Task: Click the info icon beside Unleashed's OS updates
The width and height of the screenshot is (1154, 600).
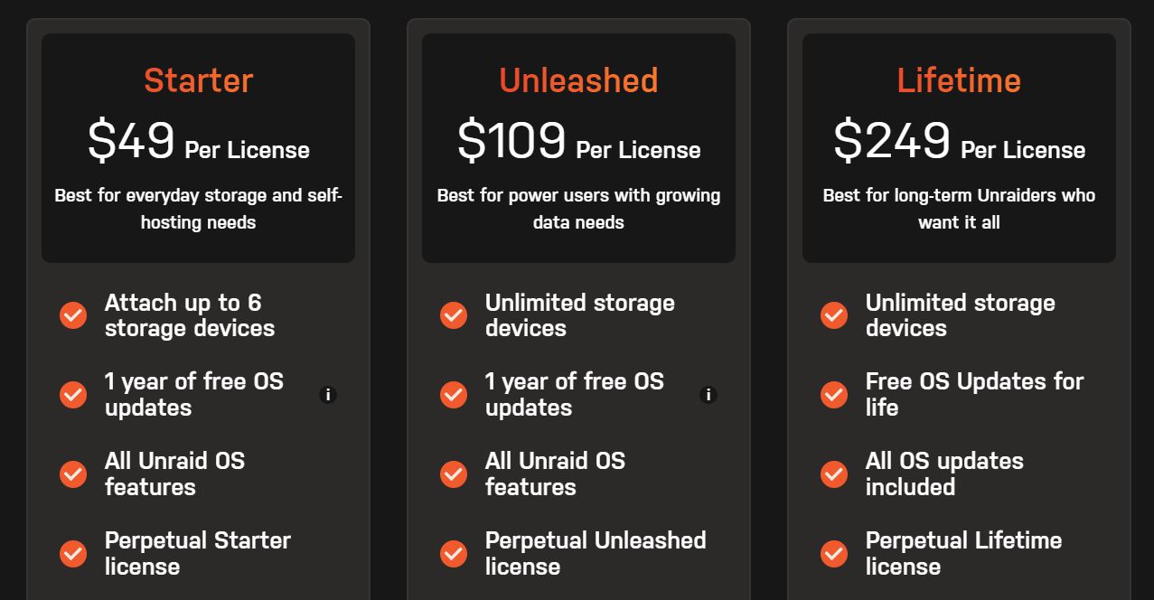Action: click(709, 394)
